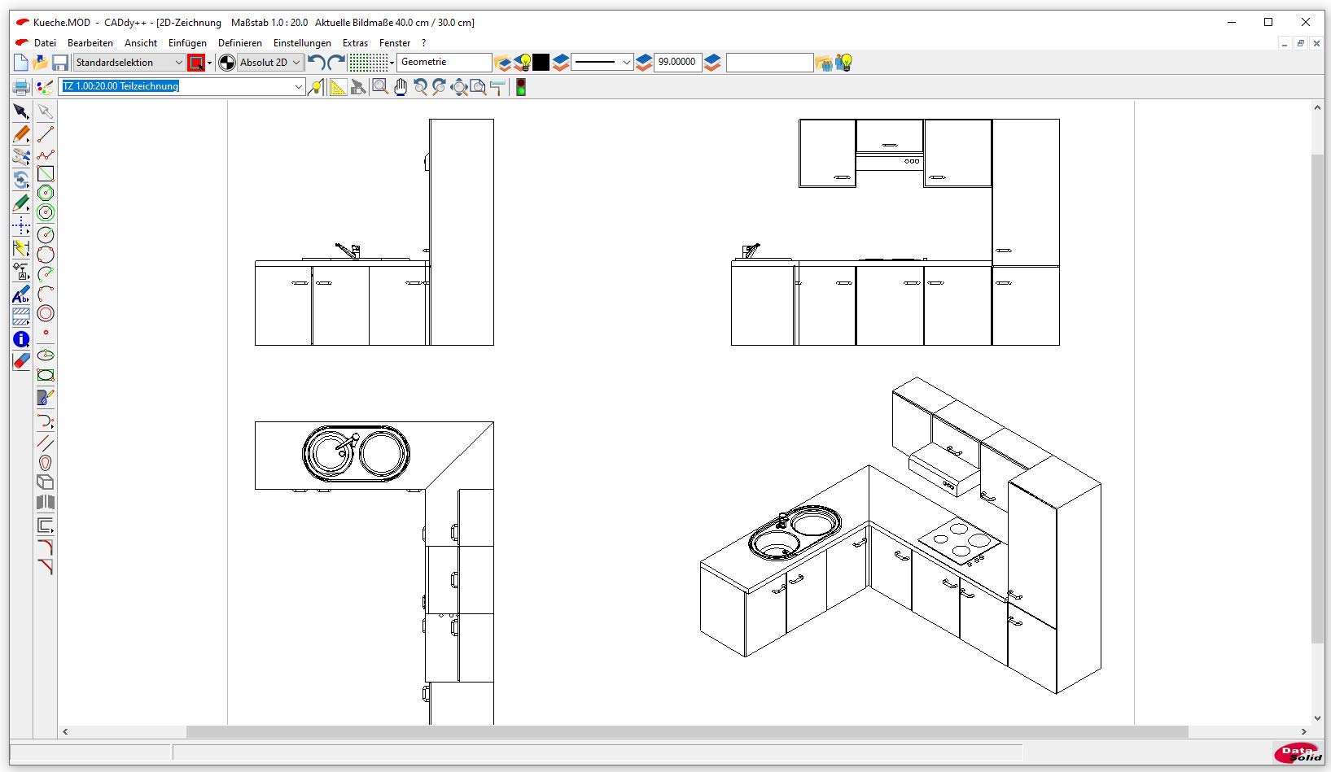The height and width of the screenshot is (772, 1331).
Task: Open the Datei menu
Action: point(45,43)
